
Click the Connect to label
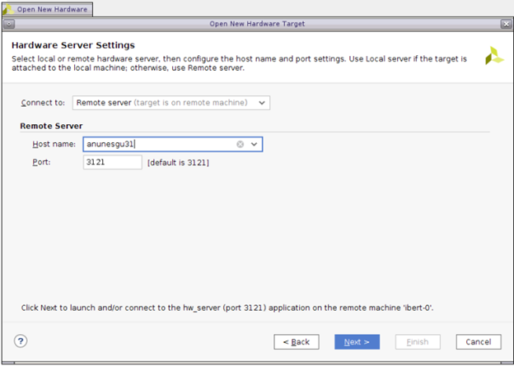(x=44, y=103)
